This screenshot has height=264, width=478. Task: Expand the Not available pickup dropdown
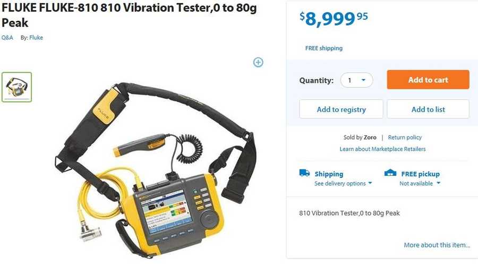(x=420, y=183)
